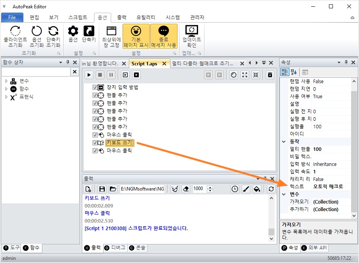Run the script with the play button
Screen dimensions: 359x263
(x=89, y=75)
